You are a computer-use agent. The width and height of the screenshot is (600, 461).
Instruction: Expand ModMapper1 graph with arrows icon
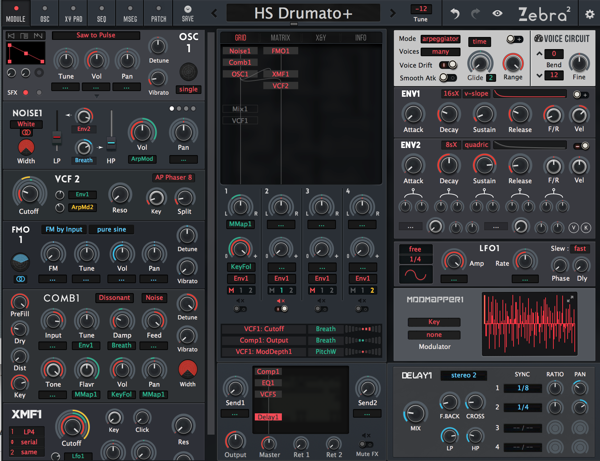pyautogui.click(x=570, y=299)
